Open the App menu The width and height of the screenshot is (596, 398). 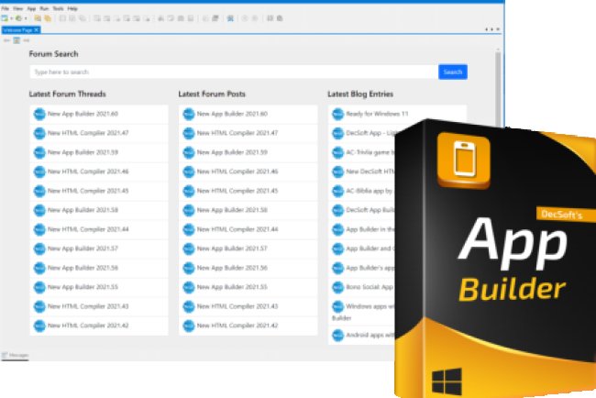(x=31, y=8)
